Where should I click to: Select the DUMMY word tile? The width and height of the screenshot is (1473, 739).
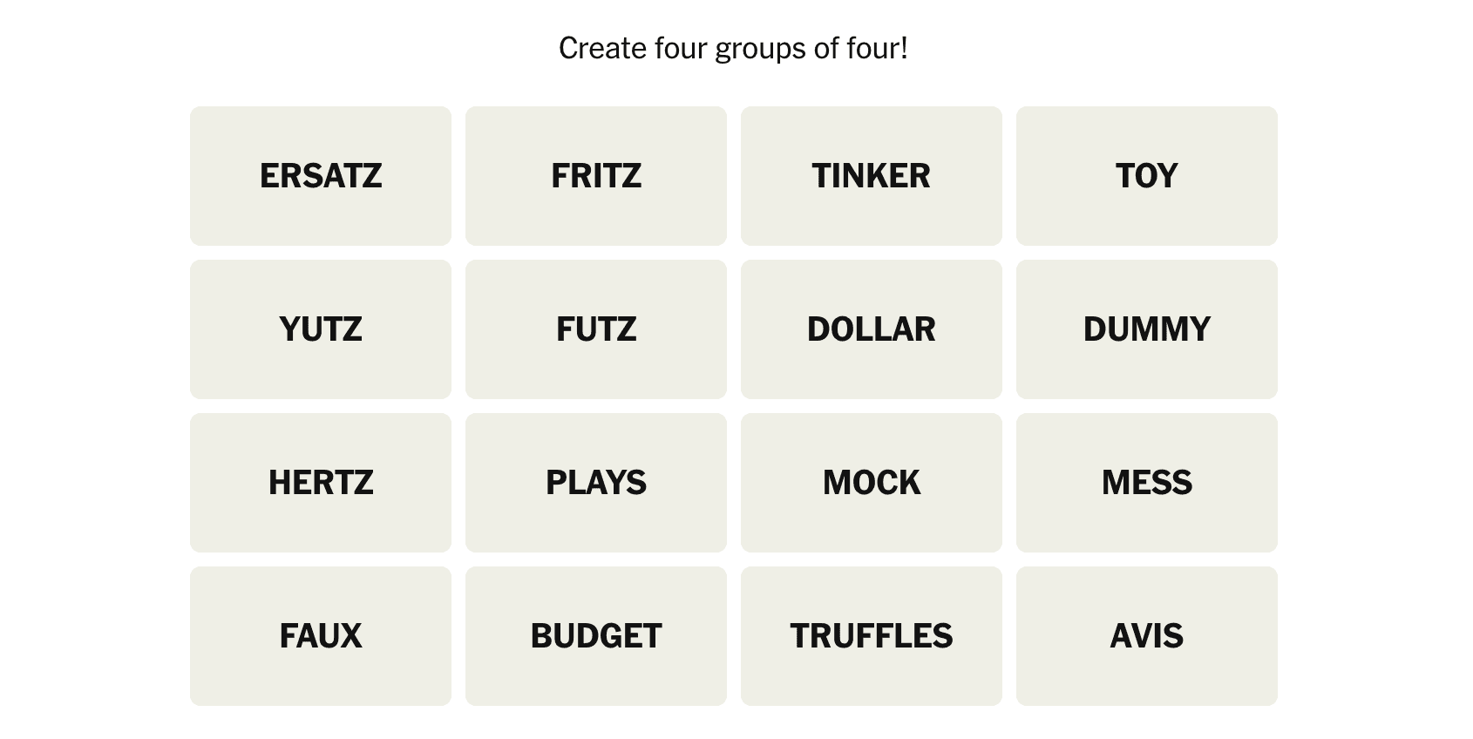(x=1147, y=329)
